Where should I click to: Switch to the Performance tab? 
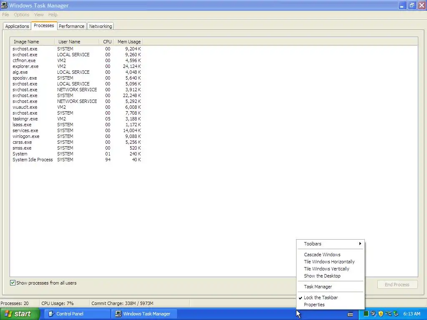click(72, 26)
